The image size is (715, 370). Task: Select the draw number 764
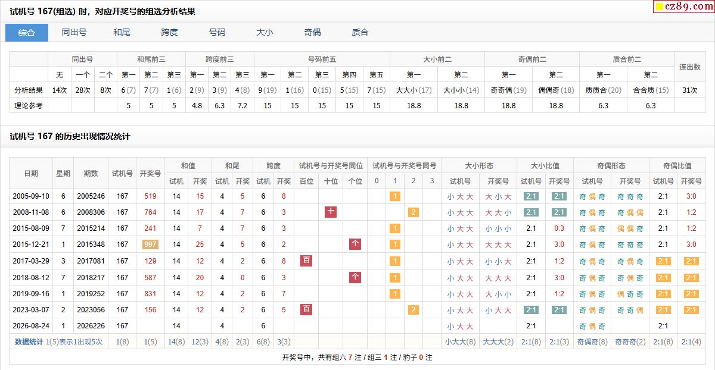150,212
